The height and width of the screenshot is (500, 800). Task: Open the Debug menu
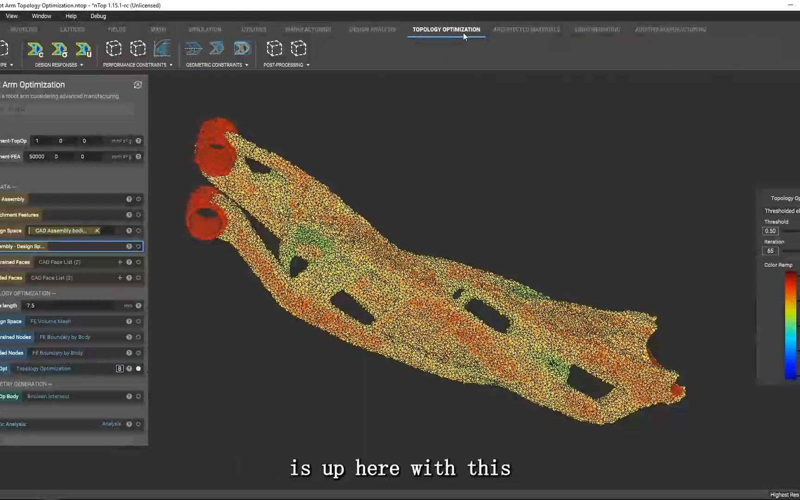coord(98,16)
